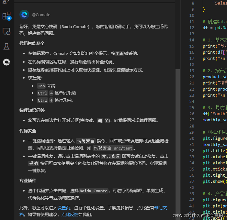The image size is (227, 220).
Task: Click line number 12 in the editor
Action: pyautogui.click(x=192, y=27)
